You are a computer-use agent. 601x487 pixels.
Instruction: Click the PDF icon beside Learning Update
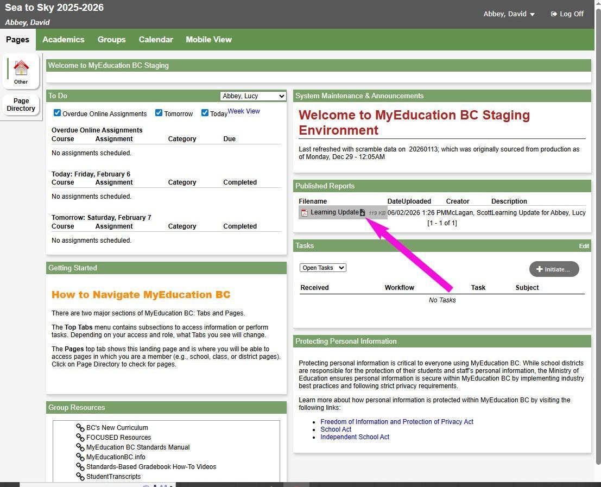pyautogui.click(x=305, y=213)
